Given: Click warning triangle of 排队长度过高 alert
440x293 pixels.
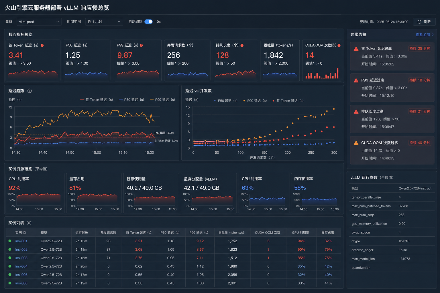Looking at the screenshot, I should click(356, 112).
